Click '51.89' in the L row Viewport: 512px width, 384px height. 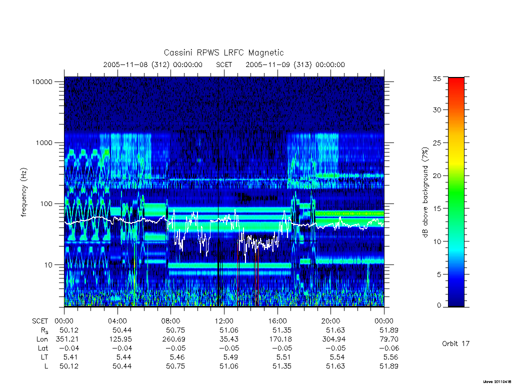pyautogui.click(x=389, y=366)
